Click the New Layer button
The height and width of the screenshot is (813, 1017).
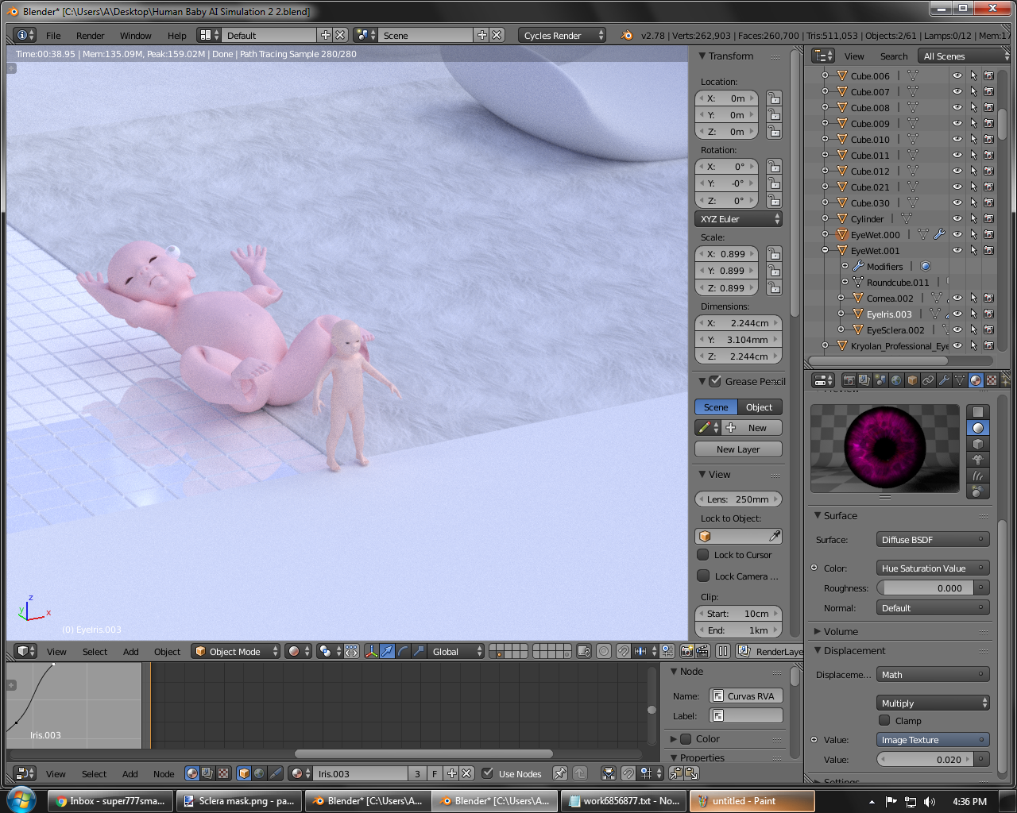[x=738, y=449]
